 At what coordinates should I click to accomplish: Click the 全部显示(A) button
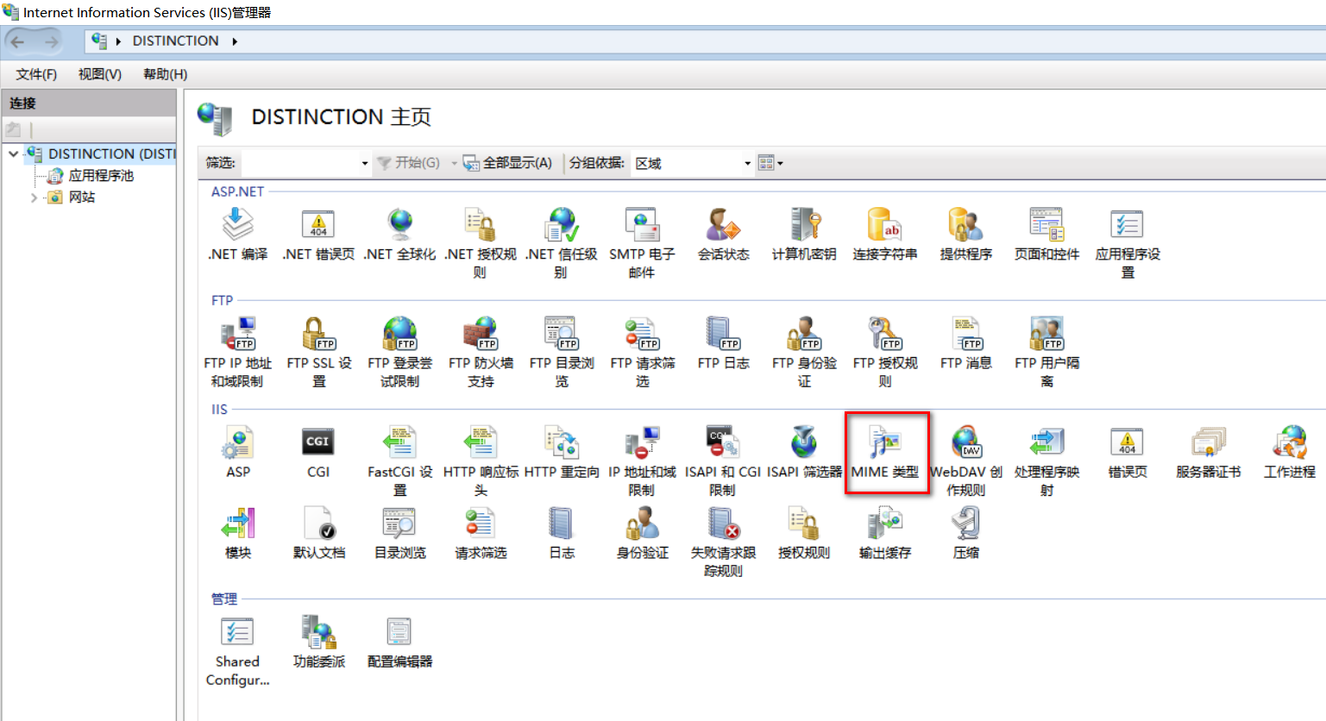(x=507, y=163)
